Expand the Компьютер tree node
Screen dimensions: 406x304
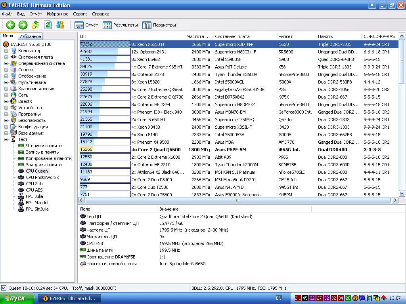[x=6, y=51]
